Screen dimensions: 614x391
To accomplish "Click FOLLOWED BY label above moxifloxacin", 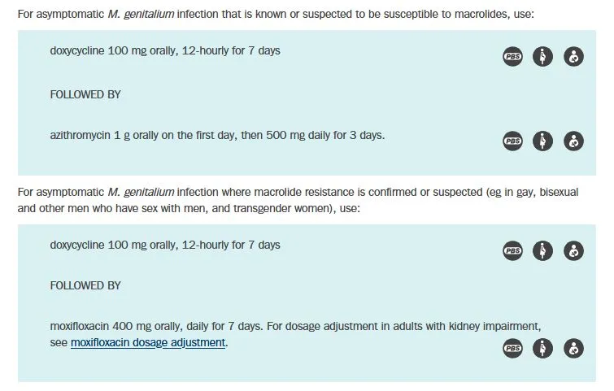I will pyautogui.click(x=85, y=285).
